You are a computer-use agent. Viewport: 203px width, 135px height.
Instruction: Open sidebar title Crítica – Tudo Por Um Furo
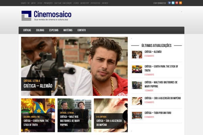158,113
